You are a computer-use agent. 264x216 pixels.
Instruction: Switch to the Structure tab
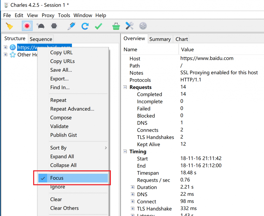point(15,39)
